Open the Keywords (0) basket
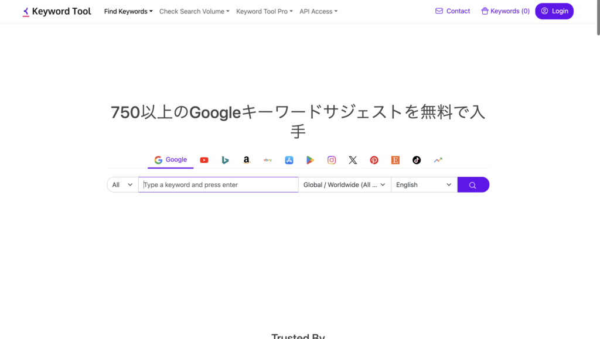 505,11
